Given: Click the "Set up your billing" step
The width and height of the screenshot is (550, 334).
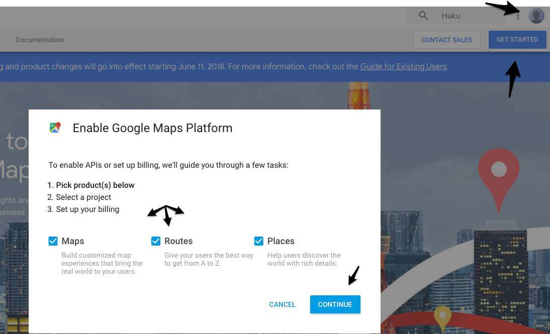Looking at the screenshot, I should click(x=87, y=209).
